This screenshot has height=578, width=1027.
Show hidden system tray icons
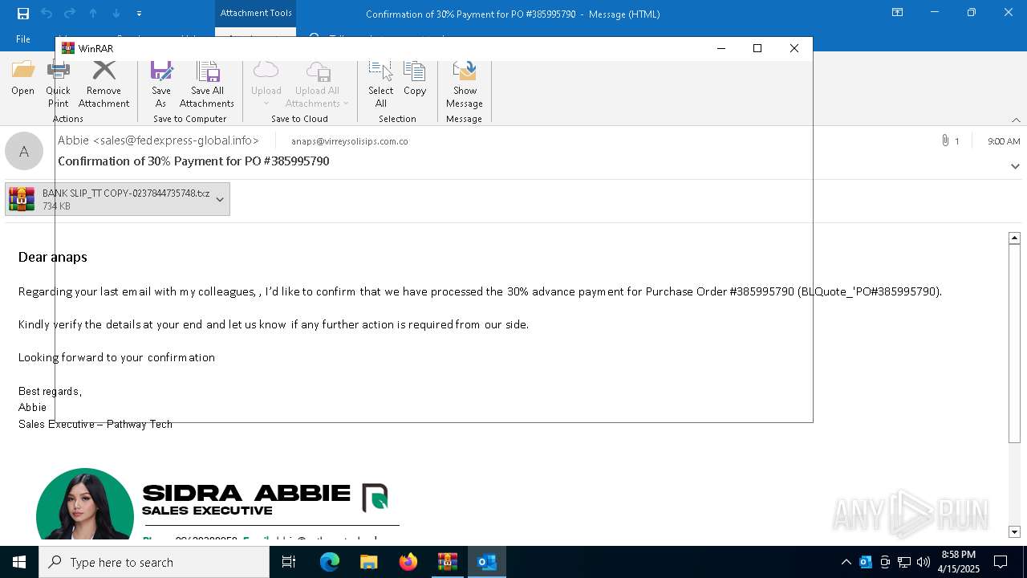pyautogui.click(x=846, y=562)
